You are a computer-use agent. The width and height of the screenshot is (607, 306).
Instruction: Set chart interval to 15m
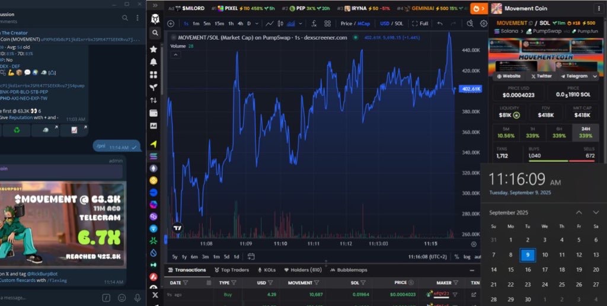pyautogui.click(x=219, y=24)
